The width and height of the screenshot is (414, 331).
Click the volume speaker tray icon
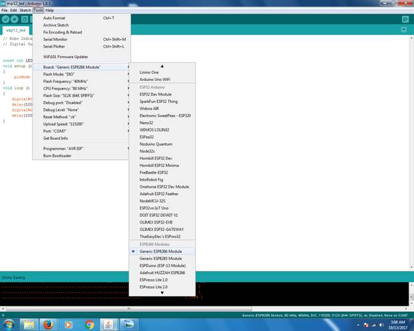(x=381, y=325)
